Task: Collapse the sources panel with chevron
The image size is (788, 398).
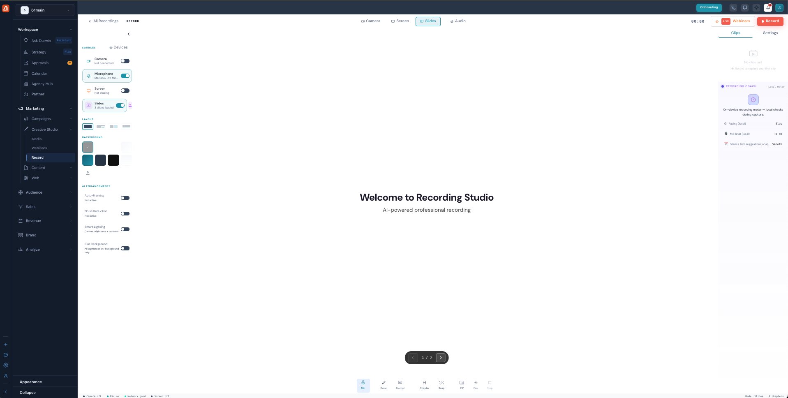Action: [x=129, y=34]
